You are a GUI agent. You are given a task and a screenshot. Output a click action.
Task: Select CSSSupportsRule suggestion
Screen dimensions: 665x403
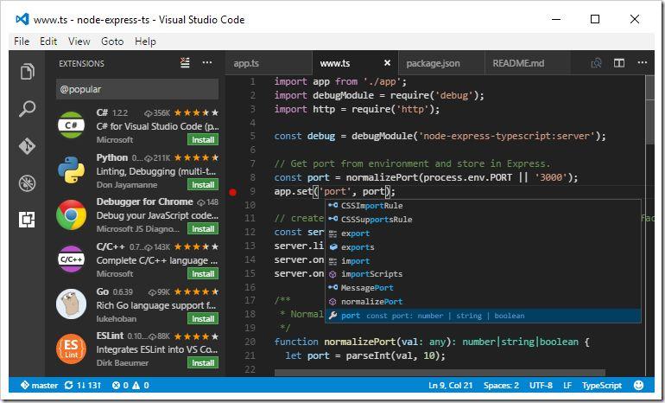click(483, 220)
